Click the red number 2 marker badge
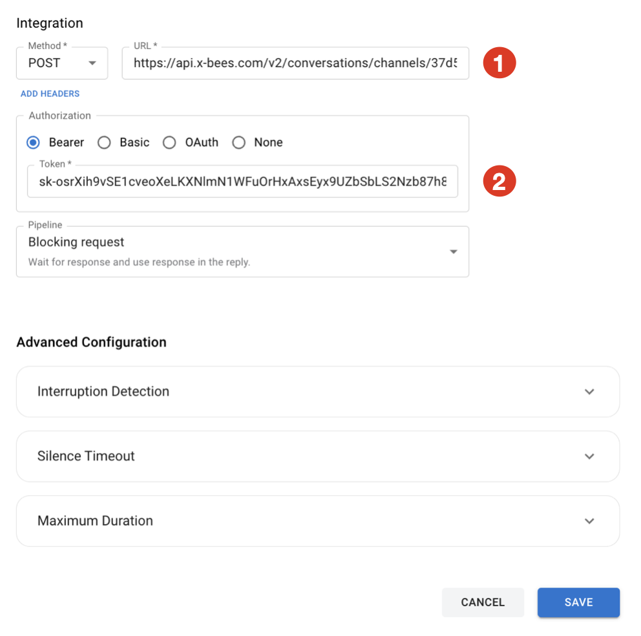641x636 pixels. pyautogui.click(x=499, y=182)
